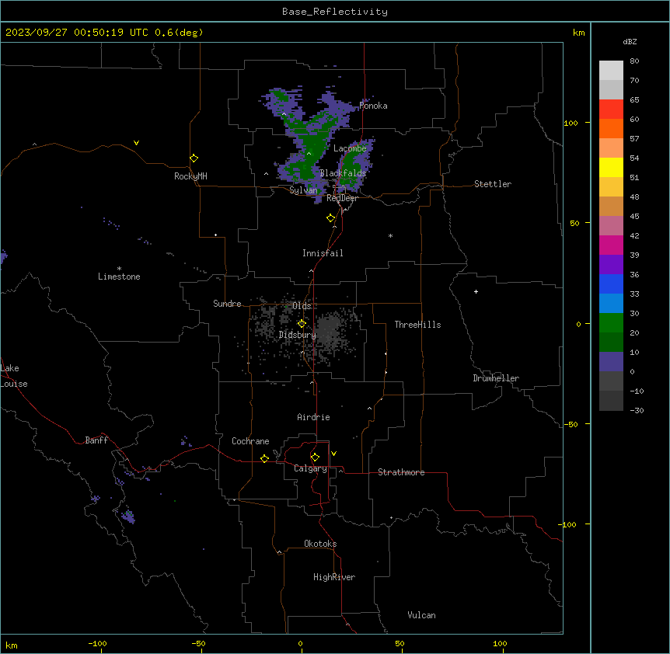Pick the red 60-65 dBZ legend swatch
This screenshot has width=670, height=654.
pos(611,109)
